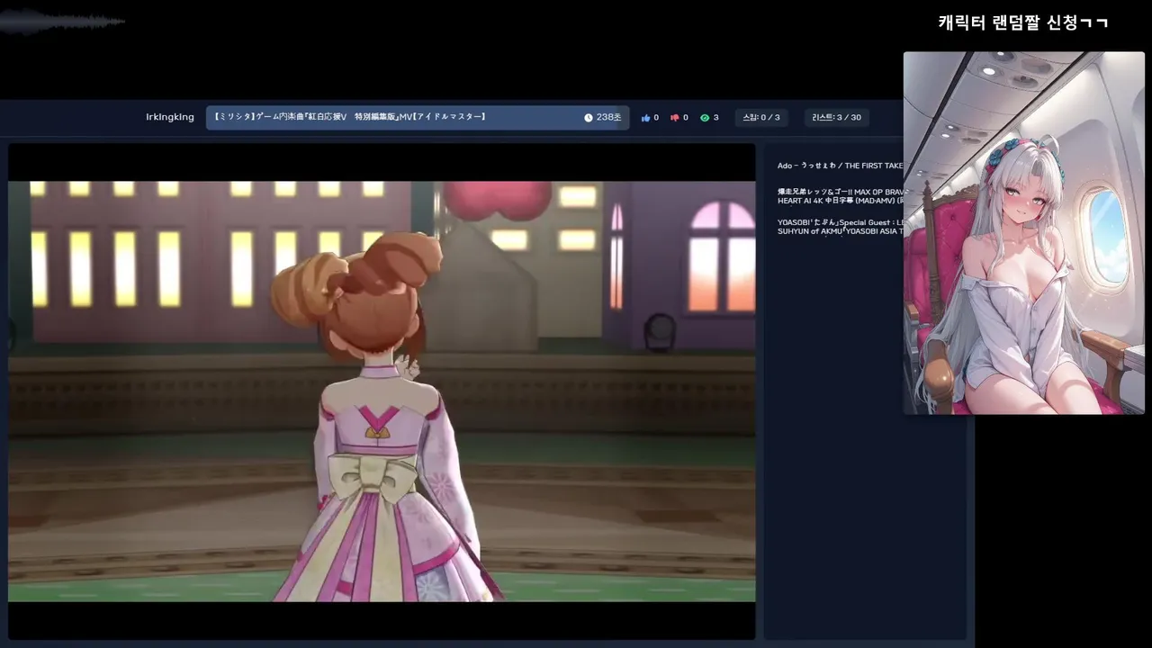Viewport: 1152px width, 648px height.
Task: Click the current song title bar
Action: click(418, 118)
